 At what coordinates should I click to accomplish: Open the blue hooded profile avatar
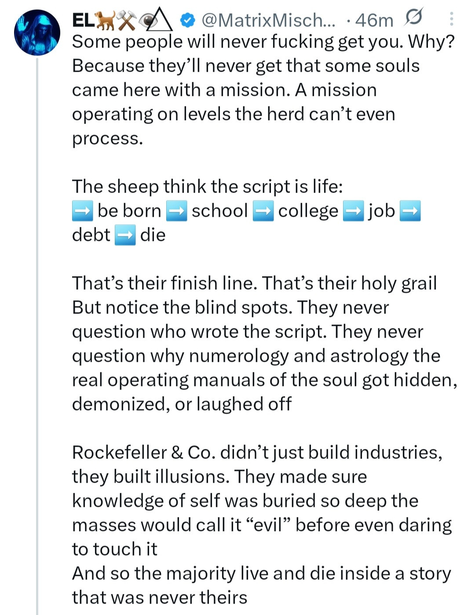(37, 33)
